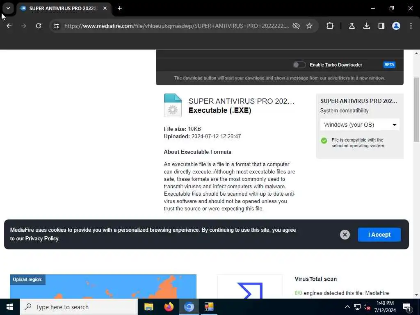Click the address bar URL

(x=176, y=26)
